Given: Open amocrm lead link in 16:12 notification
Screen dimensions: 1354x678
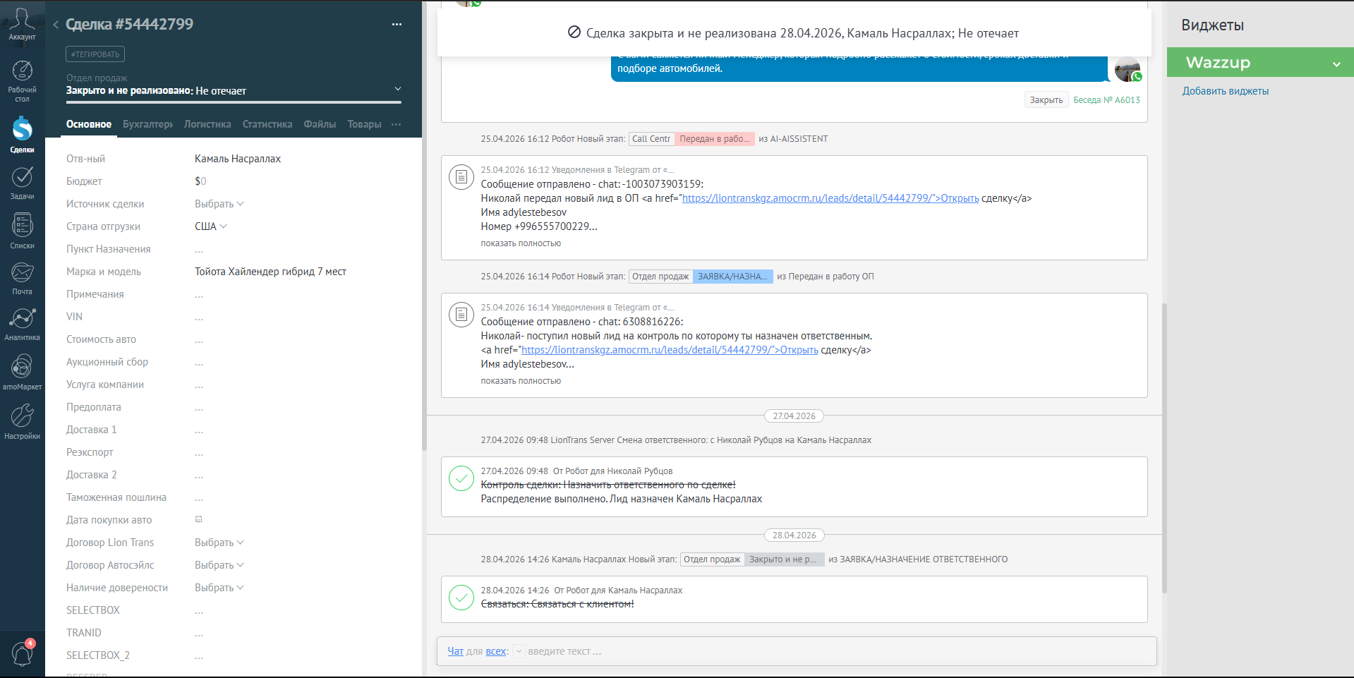Looking at the screenshot, I should [x=830, y=198].
